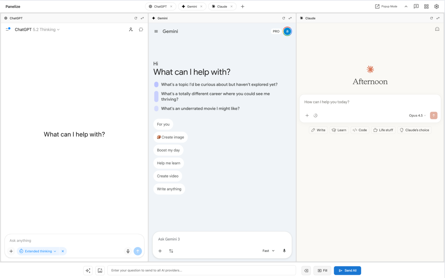
Task: Open the Opus 4.5 model selector
Action: 417,115
